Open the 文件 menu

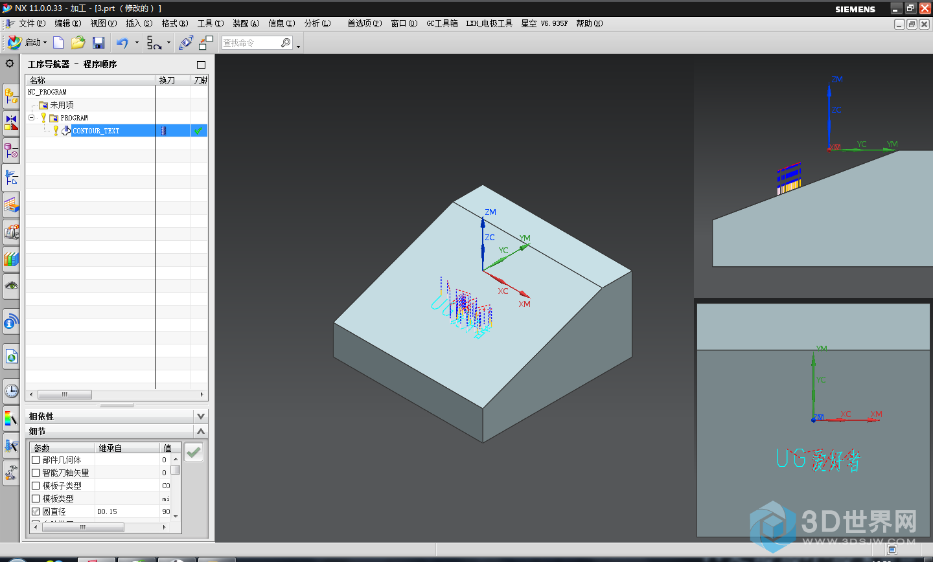tap(32, 23)
